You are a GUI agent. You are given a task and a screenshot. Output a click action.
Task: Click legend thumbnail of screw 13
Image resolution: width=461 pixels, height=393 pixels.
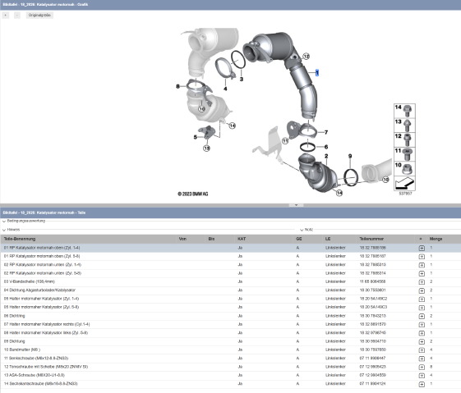point(404,126)
